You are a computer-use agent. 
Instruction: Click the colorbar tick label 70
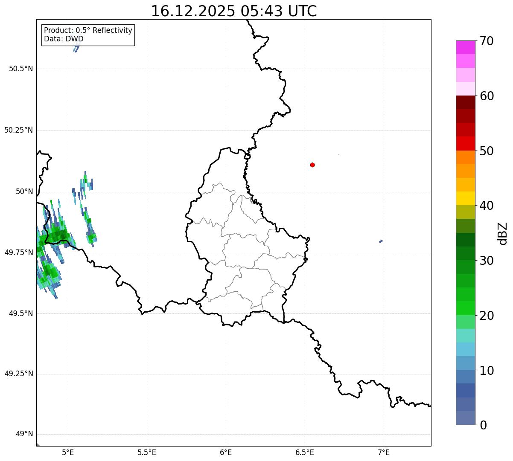coord(487,41)
